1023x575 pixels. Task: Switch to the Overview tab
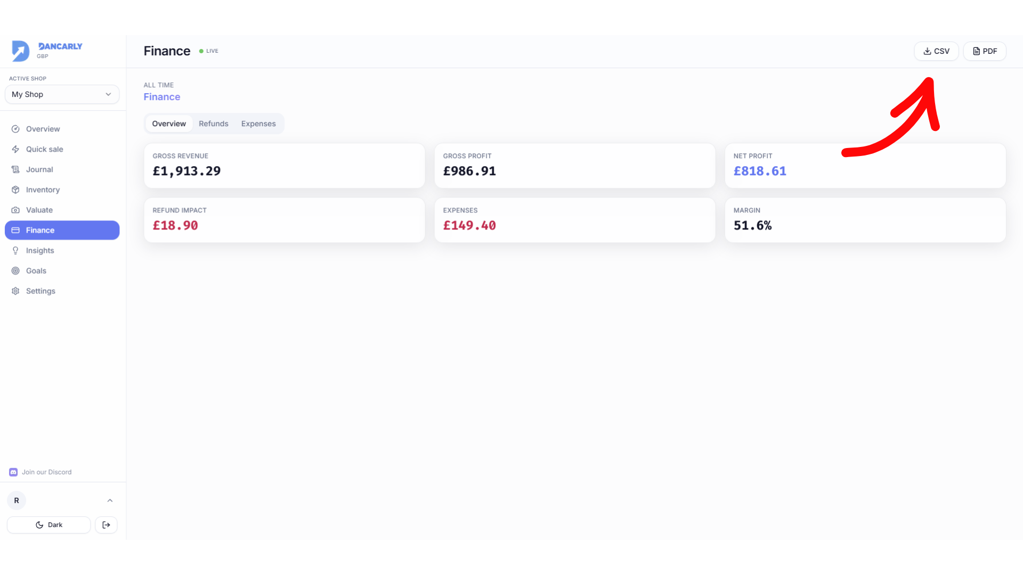(169, 124)
